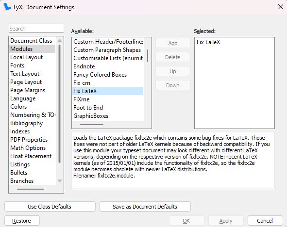Click the Add module button
The image size is (287, 227).
pos(173,43)
